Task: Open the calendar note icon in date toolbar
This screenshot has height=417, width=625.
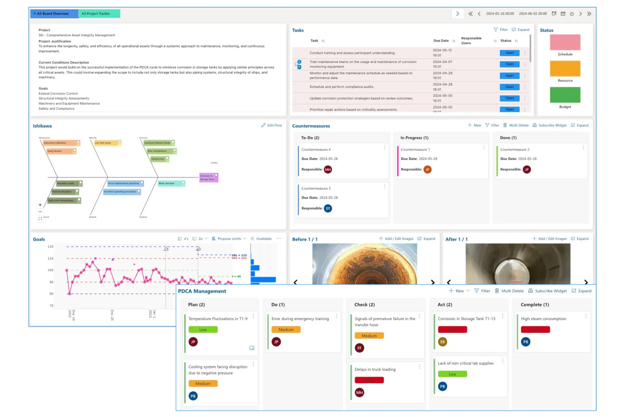Action: pyautogui.click(x=554, y=14)
